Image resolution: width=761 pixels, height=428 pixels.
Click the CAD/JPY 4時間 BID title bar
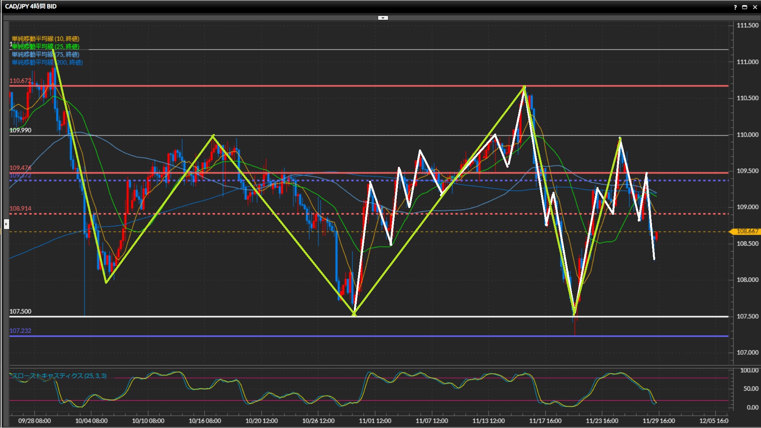coord(31,6)
